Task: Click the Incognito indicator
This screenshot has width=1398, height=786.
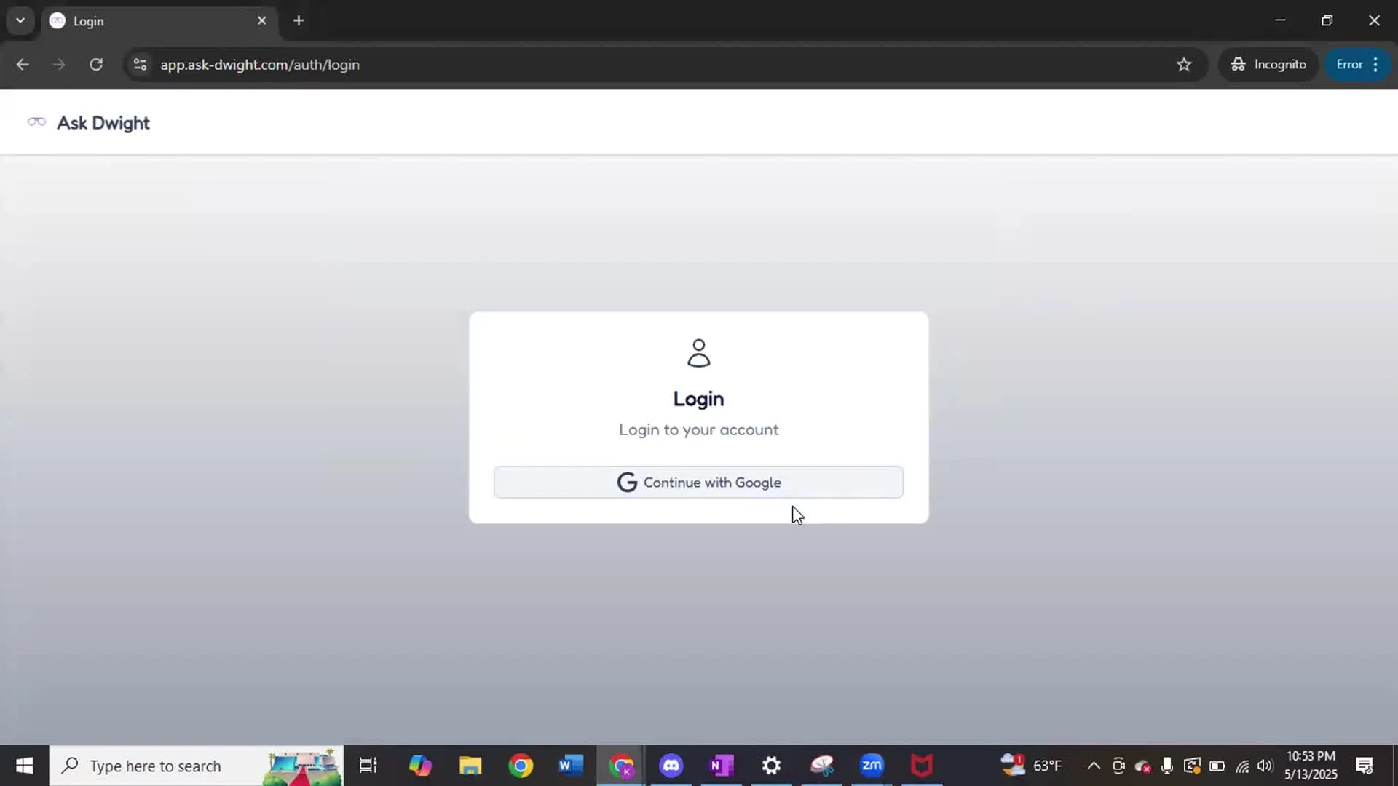Action: coord(1268,65)
